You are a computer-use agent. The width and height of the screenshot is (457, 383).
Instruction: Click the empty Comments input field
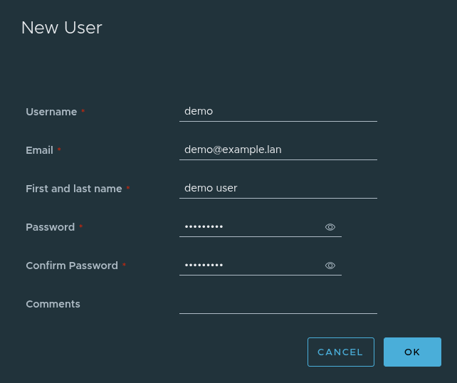[278, 304]
